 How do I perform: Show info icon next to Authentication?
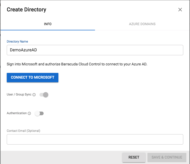29,113
